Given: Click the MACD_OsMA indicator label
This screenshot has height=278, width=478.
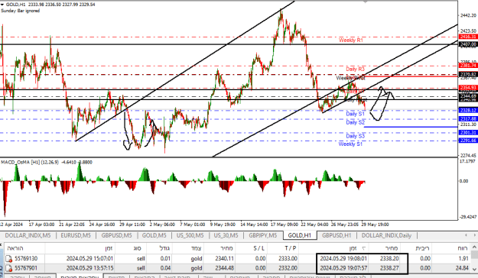Looking at the screenshot, I should [x=47, y=162].
